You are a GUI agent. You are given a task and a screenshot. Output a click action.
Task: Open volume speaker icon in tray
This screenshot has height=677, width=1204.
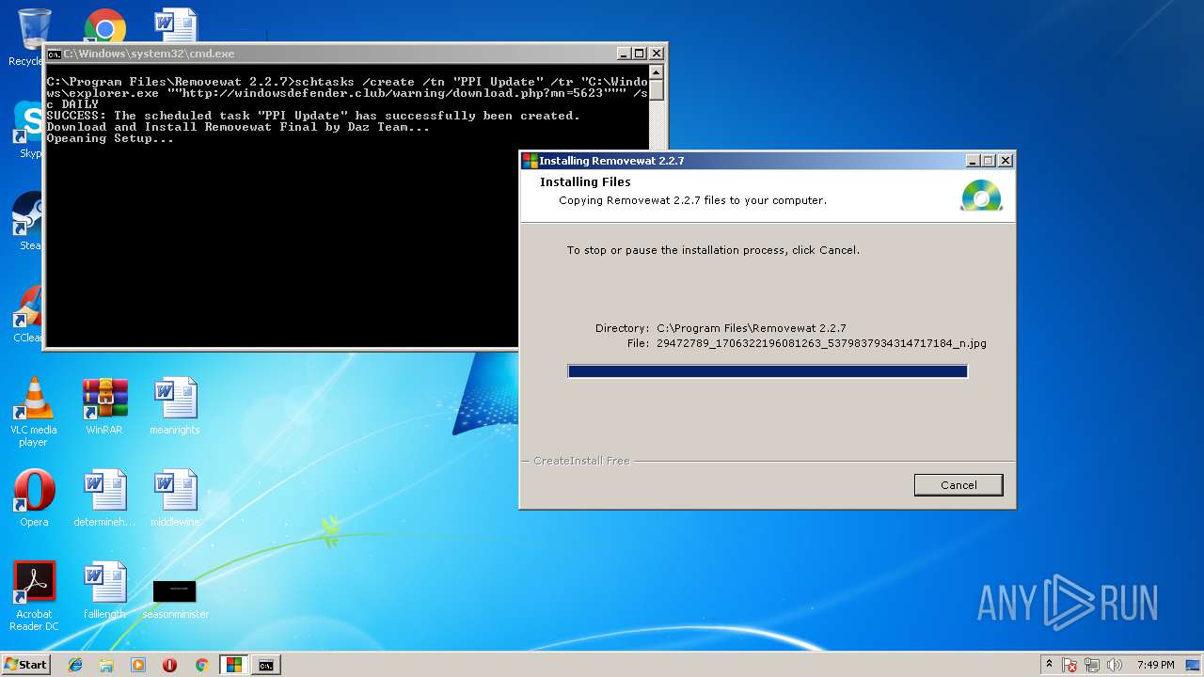click(x=1115, y=665)
